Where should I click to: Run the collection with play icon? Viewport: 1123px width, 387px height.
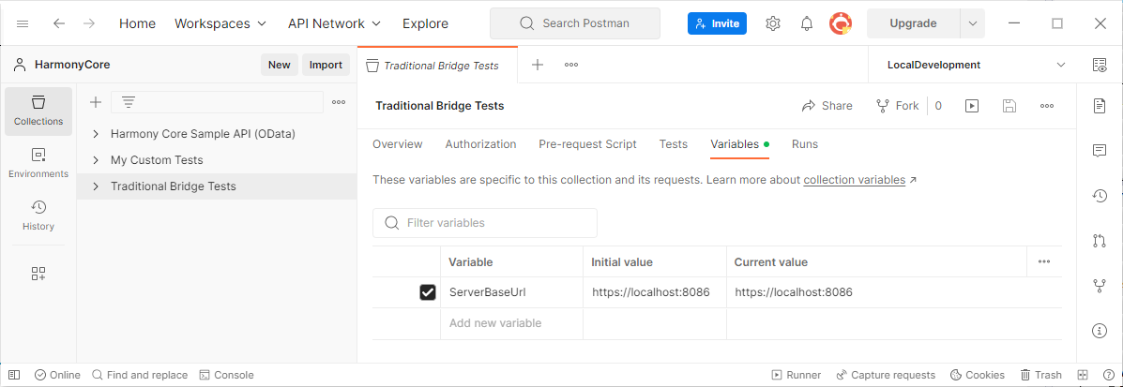click(972, 106)
